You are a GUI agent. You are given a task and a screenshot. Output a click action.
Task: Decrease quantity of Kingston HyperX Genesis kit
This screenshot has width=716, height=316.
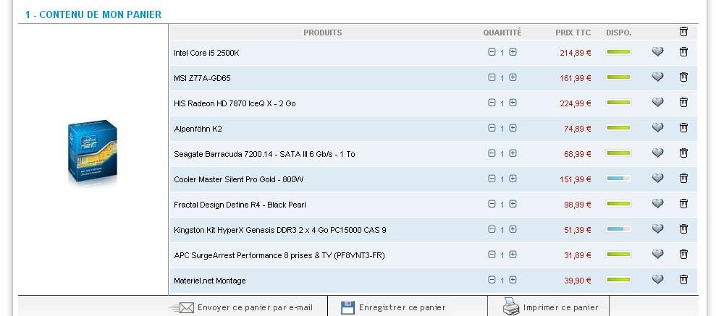click(x=492, y=229)
